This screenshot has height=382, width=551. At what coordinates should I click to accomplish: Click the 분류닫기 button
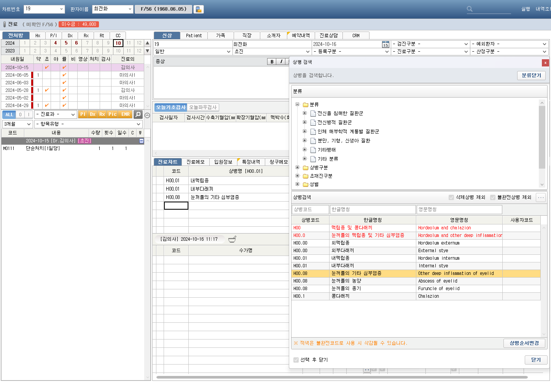[531, 76]
